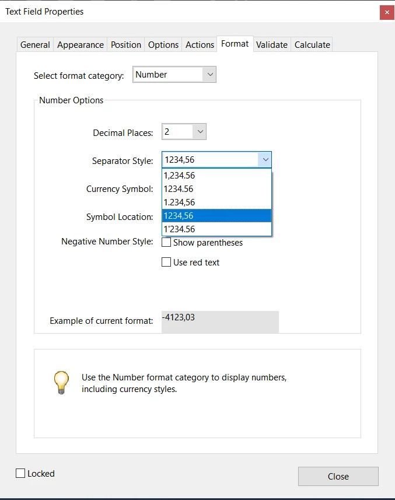Click the Example of current format label
Viewport: 395px width, 500px height.
101,320
